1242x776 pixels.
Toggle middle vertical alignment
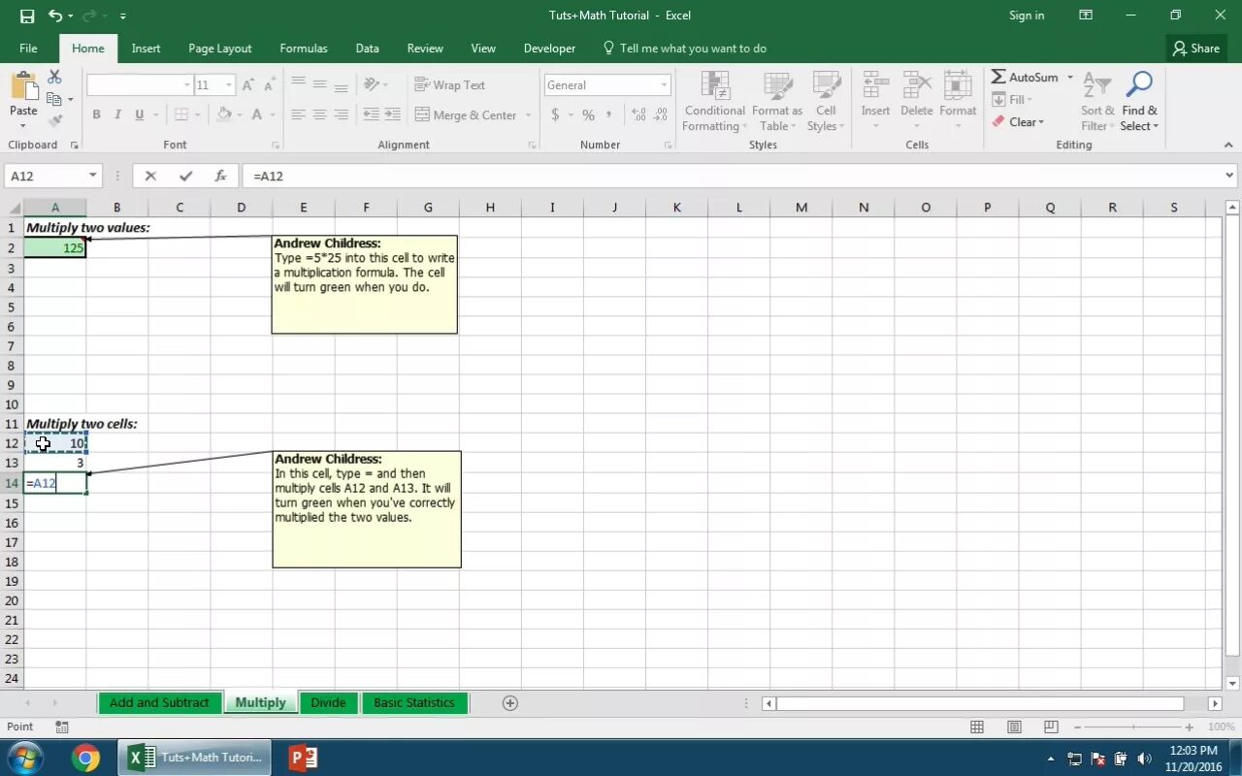pos(319,85)
